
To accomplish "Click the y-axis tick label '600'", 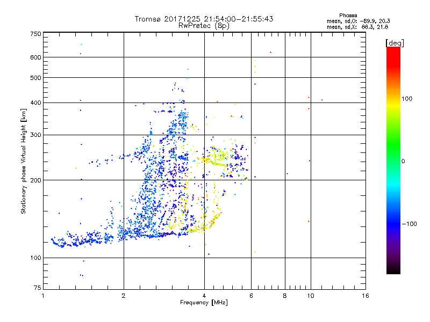I will tap(35, 57).
